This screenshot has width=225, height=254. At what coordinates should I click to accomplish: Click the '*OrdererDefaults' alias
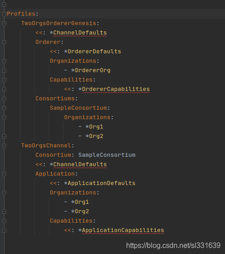coord(93,52)
